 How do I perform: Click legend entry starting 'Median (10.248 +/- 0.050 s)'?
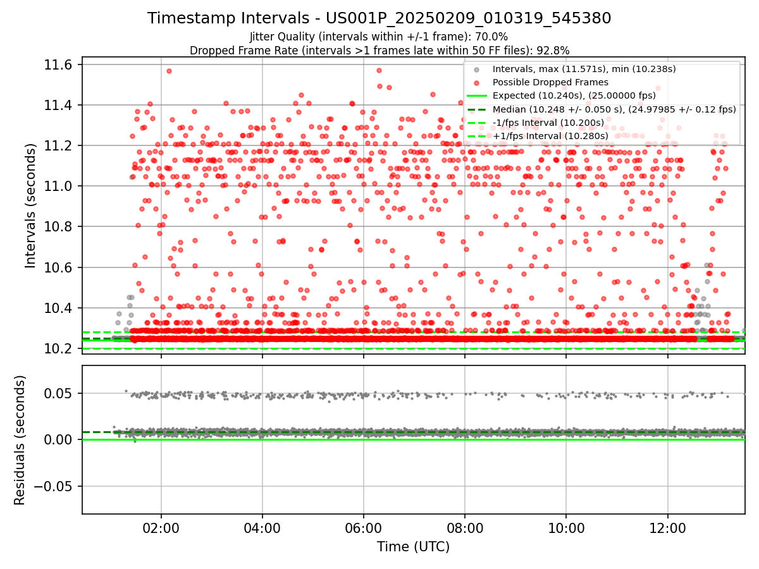pyautogui.click(x=614, y=109)
